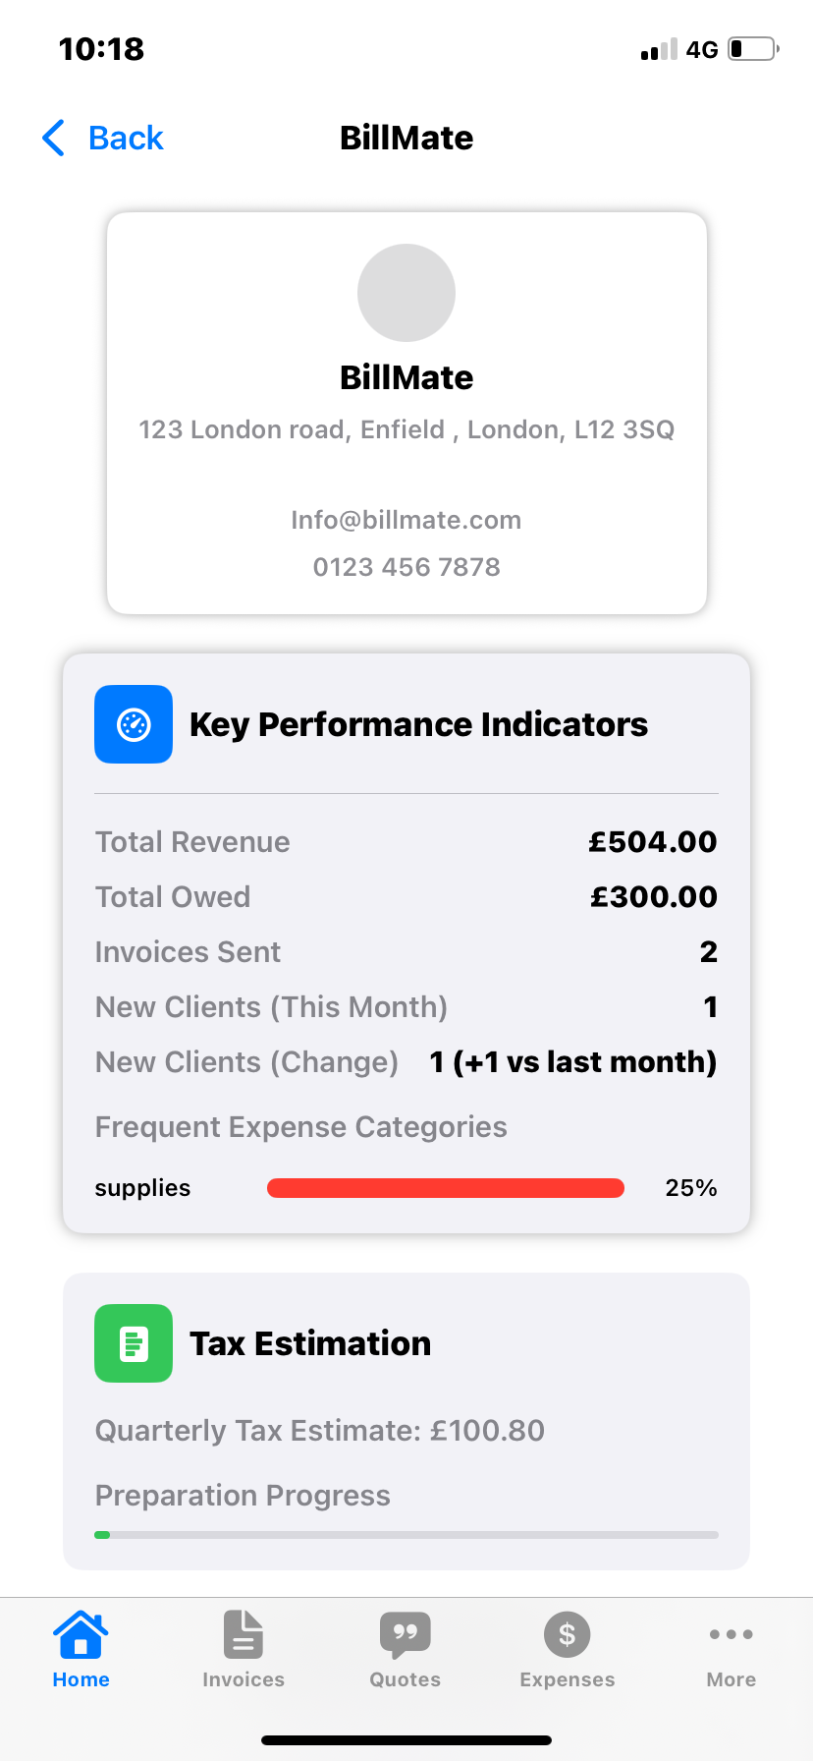Open the More ellipsis menu
The image size is (813, 1761).
[x=731, y=1634]
